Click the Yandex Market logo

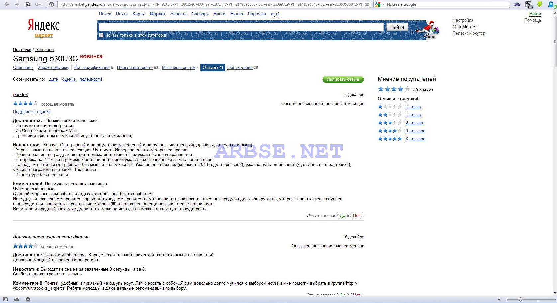click(44, 29)
